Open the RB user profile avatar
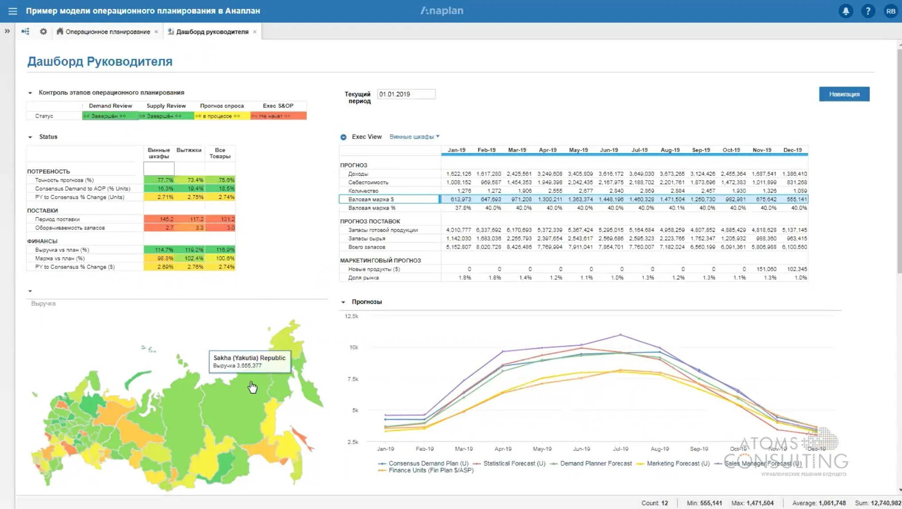The width and height of the screenshot is (902, 509). (890, 11)
